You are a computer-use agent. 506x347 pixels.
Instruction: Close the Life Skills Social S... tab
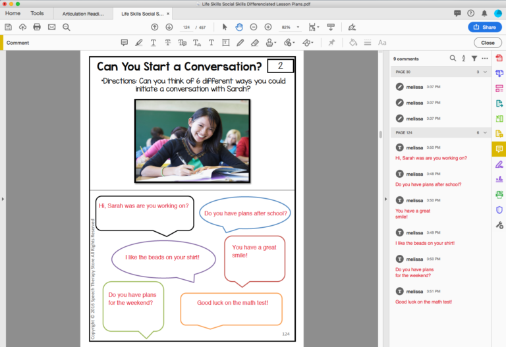coord(168,14)
